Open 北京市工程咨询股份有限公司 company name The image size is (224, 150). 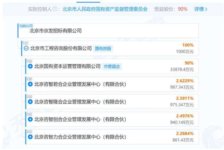coord(61,48)
